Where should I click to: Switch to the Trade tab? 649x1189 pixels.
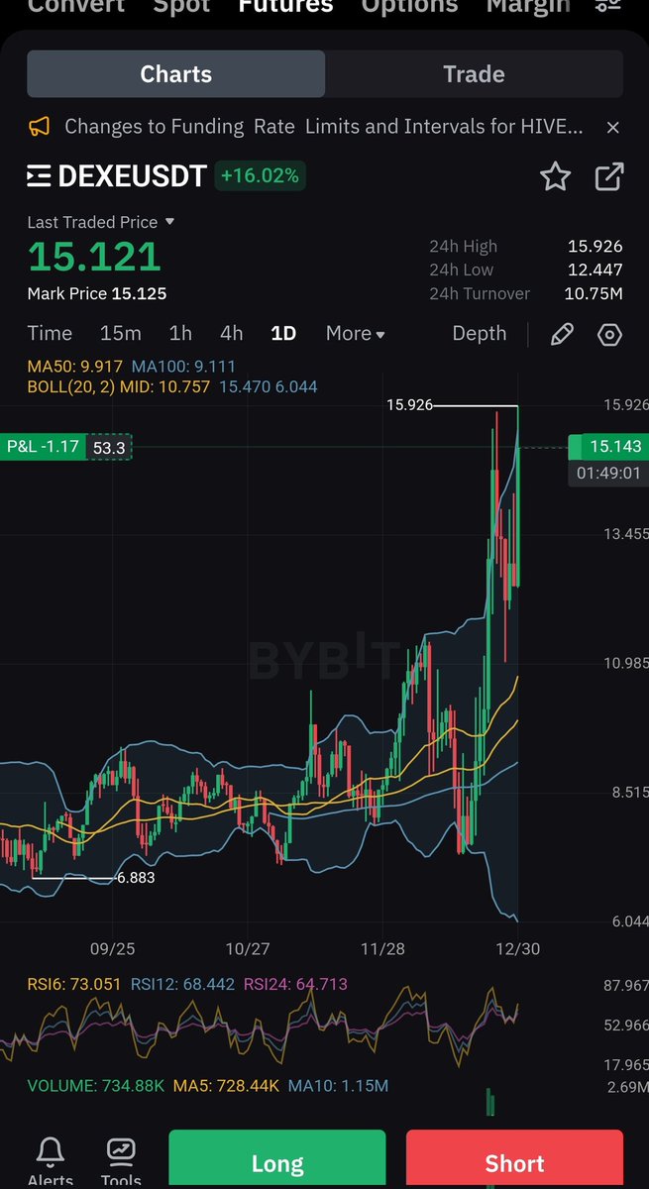[474, 74]
